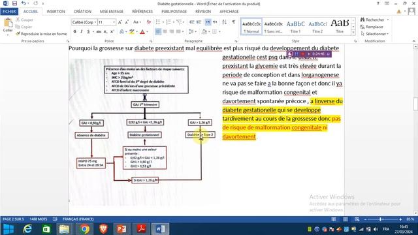Click the bullet list icon
This screenshot has height=235, width=418.
click(x=158, y=22)
